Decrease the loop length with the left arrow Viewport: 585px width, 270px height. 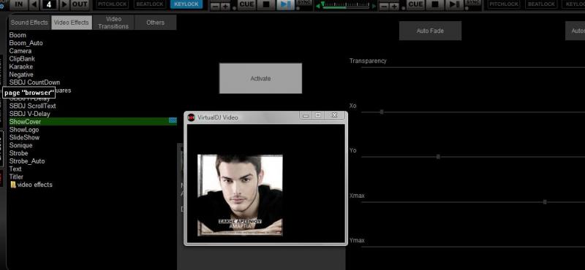(34, 4)
